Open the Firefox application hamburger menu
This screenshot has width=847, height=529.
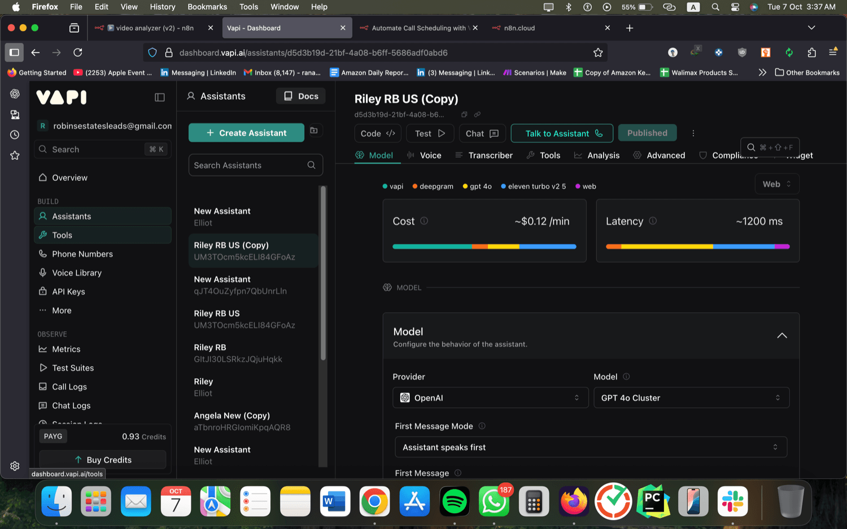tap(833, 53)
